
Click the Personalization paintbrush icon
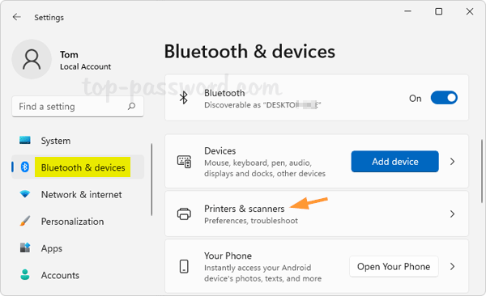[25, 221]
